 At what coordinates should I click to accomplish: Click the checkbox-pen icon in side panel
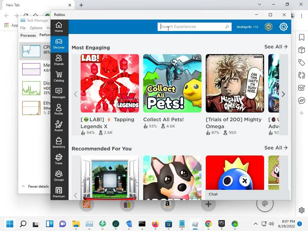(x=301, y=88)
